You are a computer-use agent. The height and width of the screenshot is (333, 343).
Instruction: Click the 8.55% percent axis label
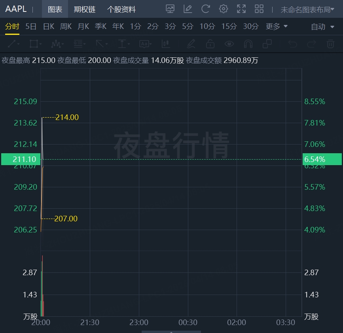[x=315, y=102]
